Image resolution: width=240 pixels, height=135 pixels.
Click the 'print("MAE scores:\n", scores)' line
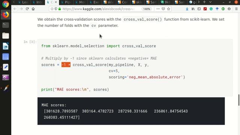pos(75,89)
